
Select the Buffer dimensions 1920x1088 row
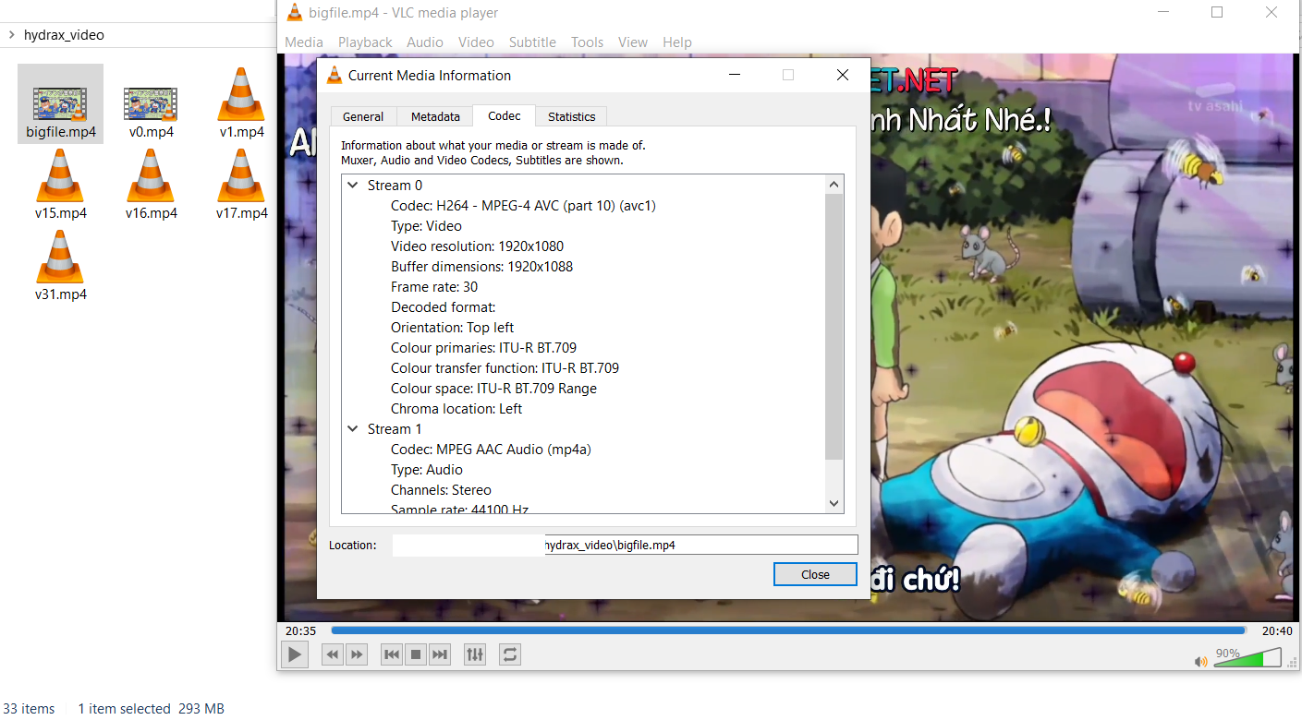pyautogui.click(x=481, y=267)
